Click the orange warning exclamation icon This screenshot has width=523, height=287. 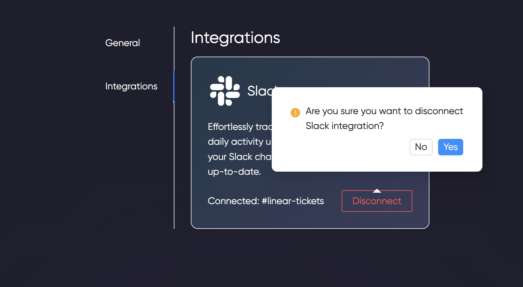pos(295,113)
